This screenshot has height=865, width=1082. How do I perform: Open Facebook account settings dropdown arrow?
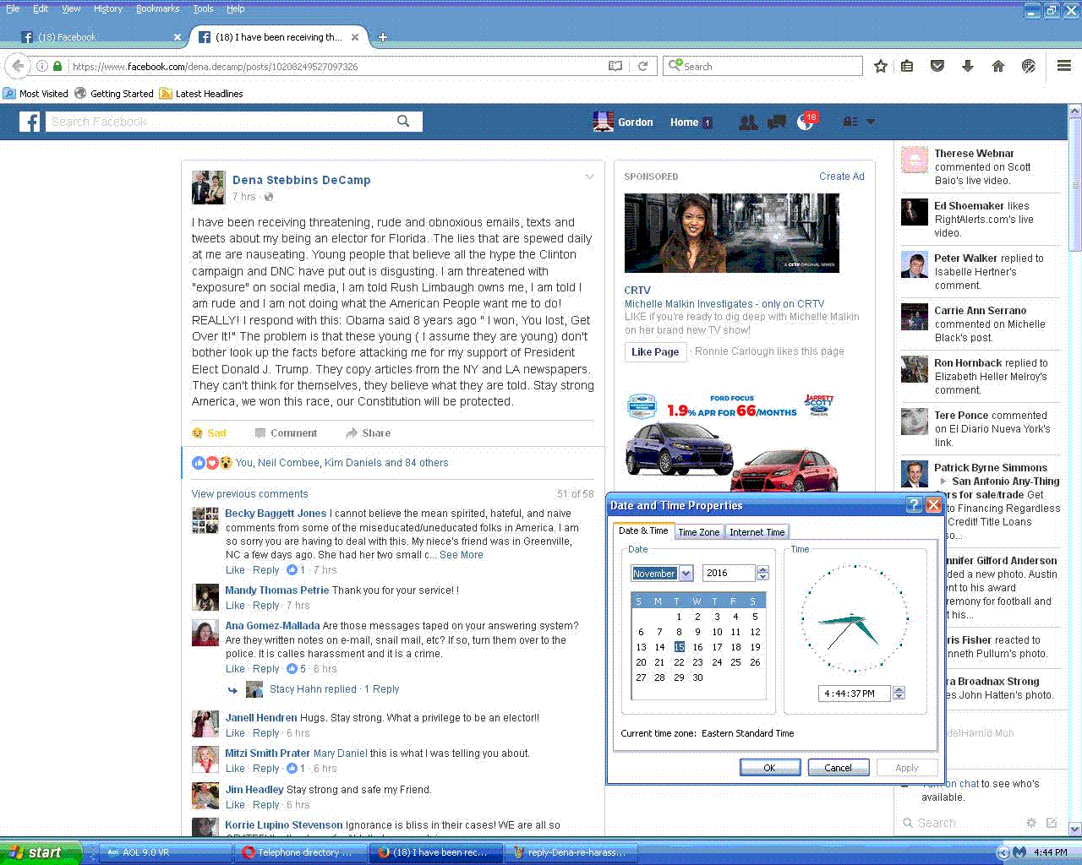(x=871, y=122)
